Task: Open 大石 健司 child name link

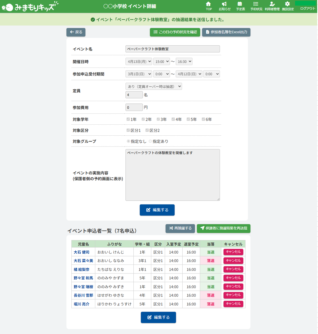Action: (81, 252)
